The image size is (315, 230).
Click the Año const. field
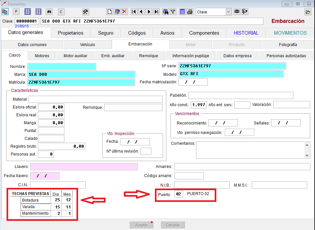pyautogui.click(x=199, y=105)
